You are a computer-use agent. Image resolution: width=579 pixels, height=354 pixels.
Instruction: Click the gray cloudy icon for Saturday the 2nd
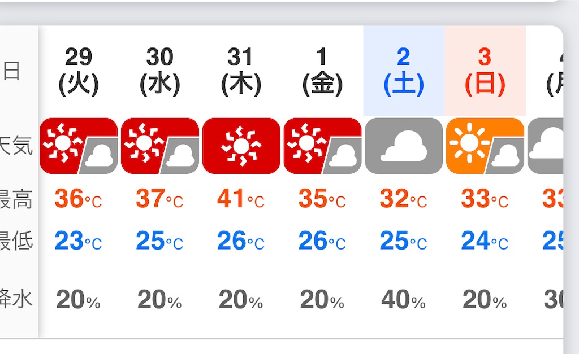coord(404,146)
